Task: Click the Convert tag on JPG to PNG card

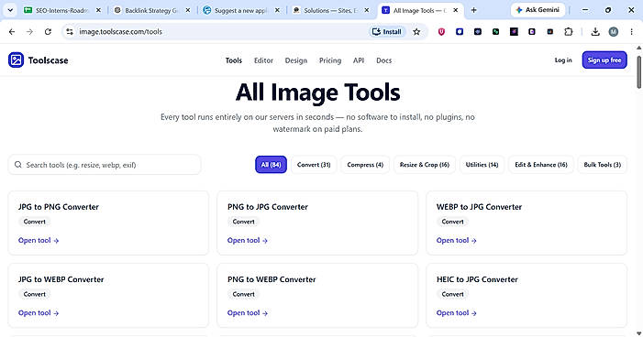Action: pos(35,222)
